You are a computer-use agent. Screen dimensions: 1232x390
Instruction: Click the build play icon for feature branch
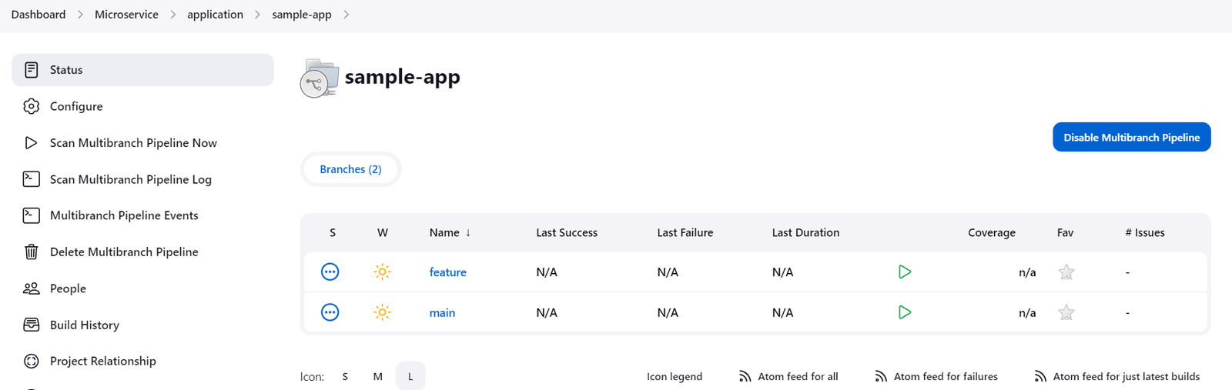click(905, 272)
